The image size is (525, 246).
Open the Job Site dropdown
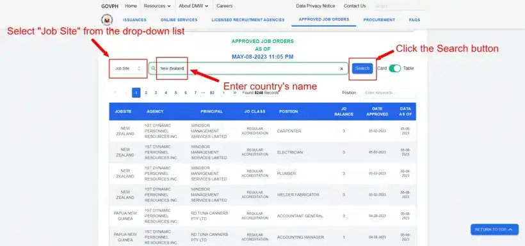pyautogui.click(x=128, y=68)
